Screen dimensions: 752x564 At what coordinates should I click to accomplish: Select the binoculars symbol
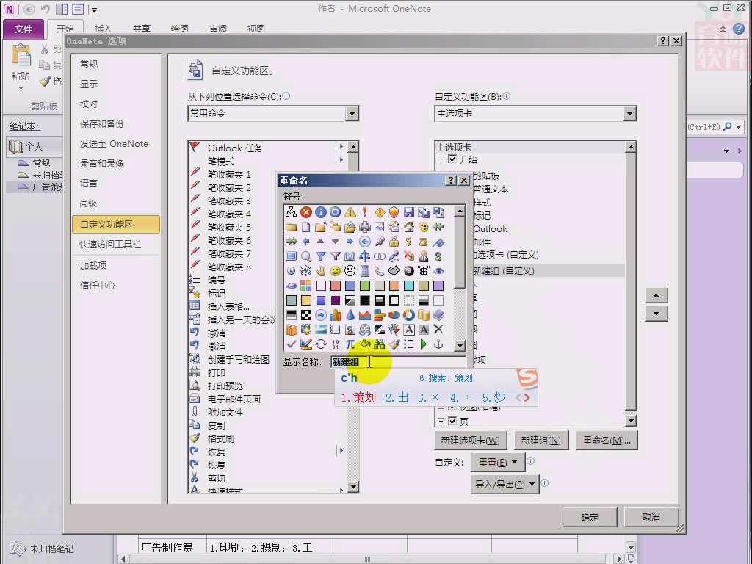tap(380, 344)
